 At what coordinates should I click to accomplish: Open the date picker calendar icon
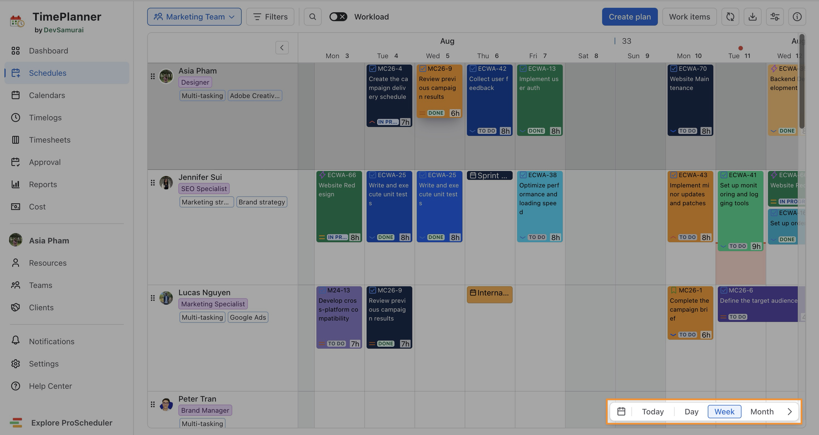[x=621, y=412]
